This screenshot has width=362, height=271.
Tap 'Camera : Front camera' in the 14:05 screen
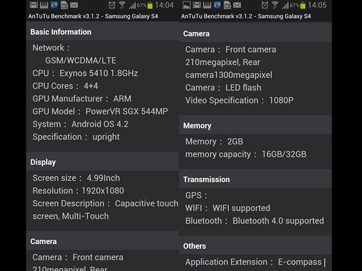pos(231,50)
